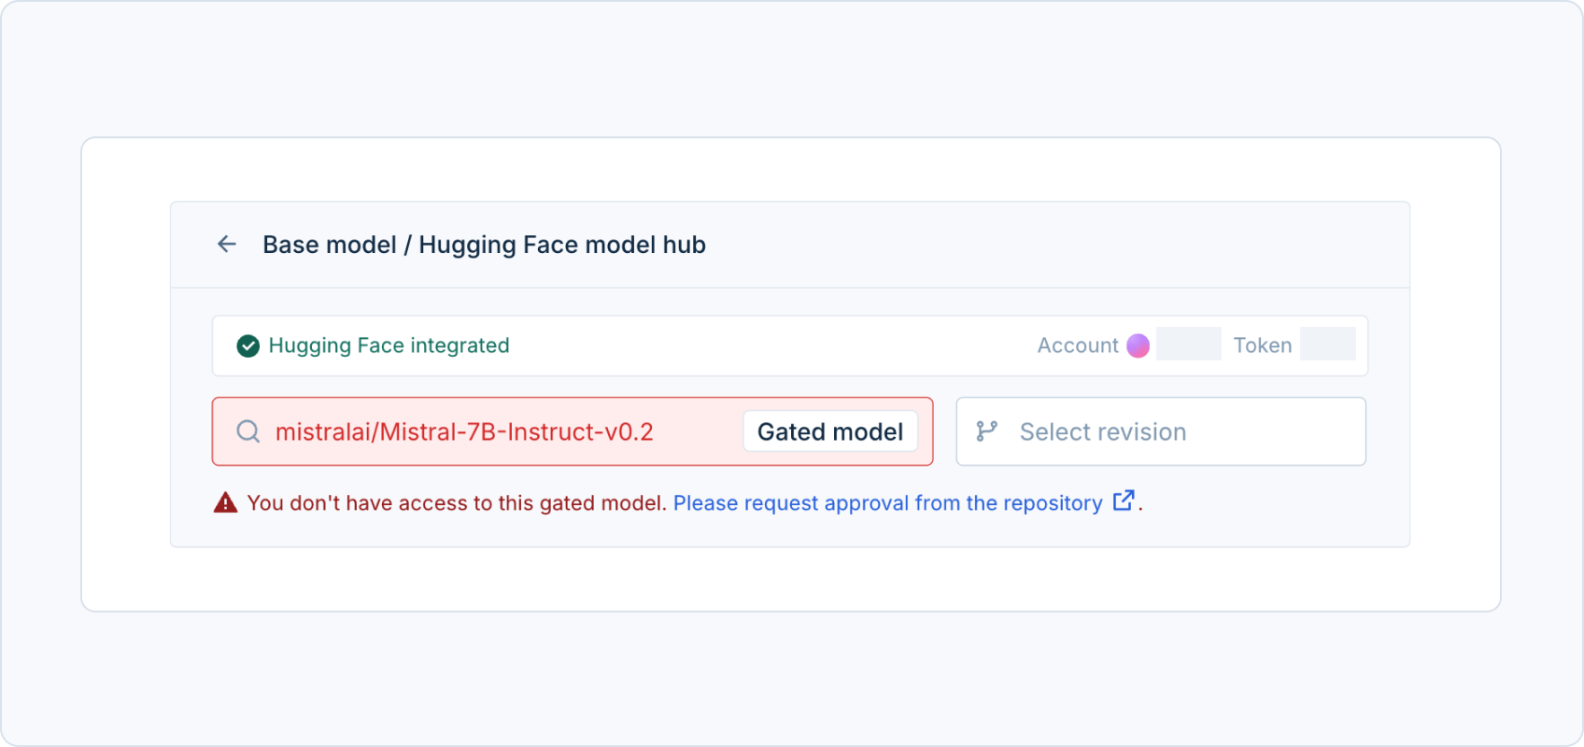The width and height of the screenshot is (1584, 747).
Task: Click the Select revision placeholder text
Action: (1103, 431)
